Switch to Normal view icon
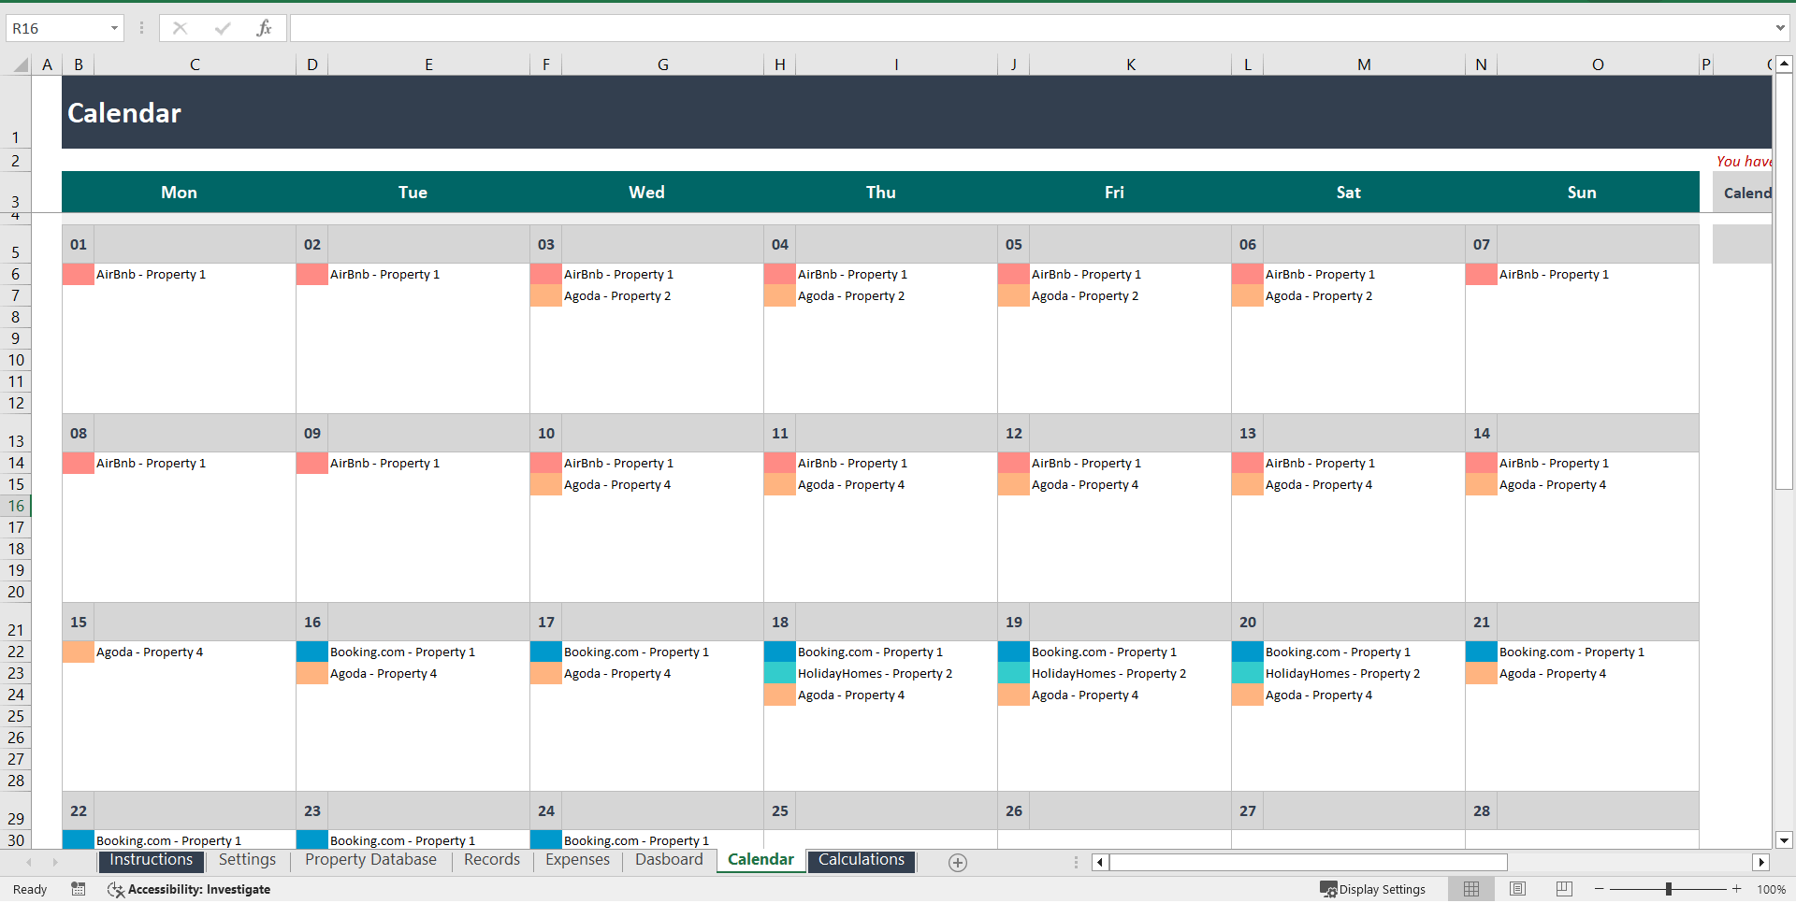The height and width of the screenshot is (903, 1796). [1471, 889]
